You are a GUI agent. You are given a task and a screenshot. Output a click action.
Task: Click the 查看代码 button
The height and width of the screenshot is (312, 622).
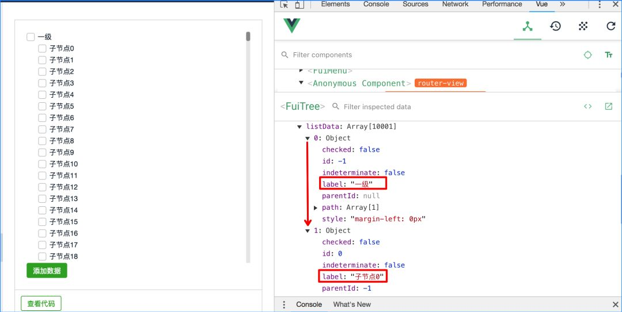41,304
